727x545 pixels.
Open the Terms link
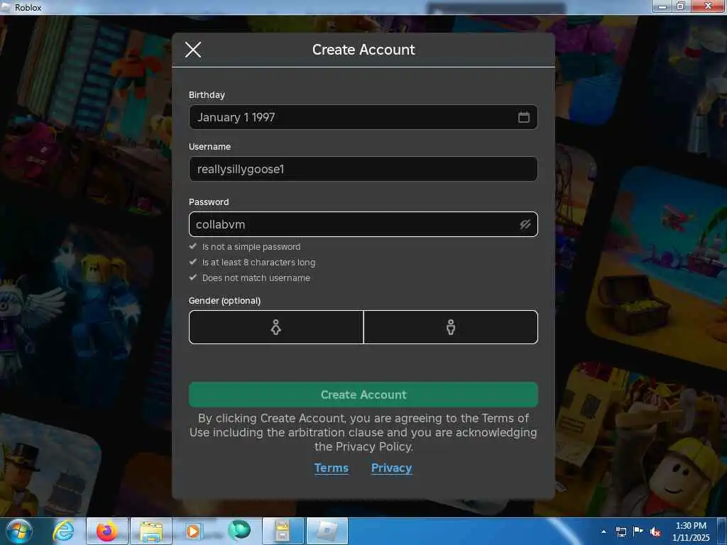pos(331,468)
